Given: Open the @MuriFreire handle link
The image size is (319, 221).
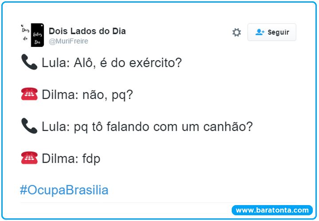Looking at the screenshot, I should point(68,41).
